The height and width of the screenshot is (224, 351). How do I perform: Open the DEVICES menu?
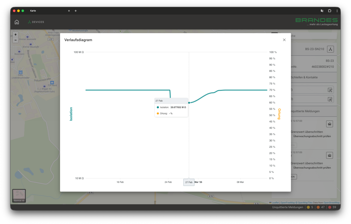(x=36, y=22)
